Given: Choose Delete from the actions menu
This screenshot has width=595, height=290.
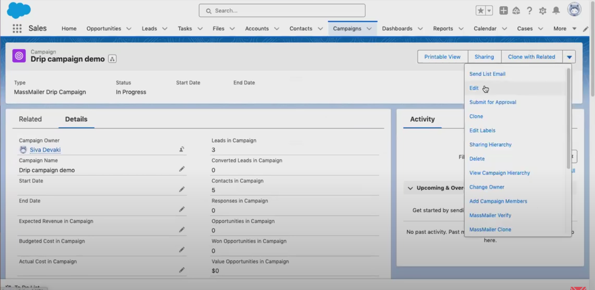Looking at the screenshot, I should click(477, 159).
